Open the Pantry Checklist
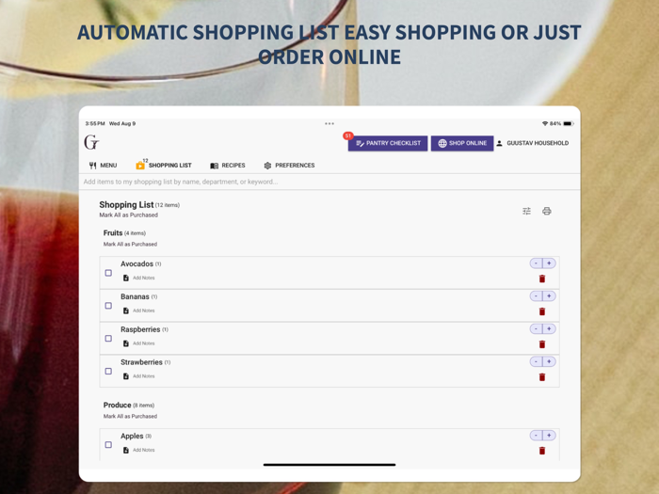This screenshot has width=659, height=494. (388, 143)
